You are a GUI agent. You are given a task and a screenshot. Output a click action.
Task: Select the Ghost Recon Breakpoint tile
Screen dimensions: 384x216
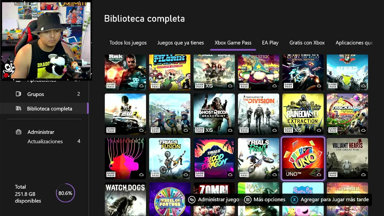pos(214,114)
